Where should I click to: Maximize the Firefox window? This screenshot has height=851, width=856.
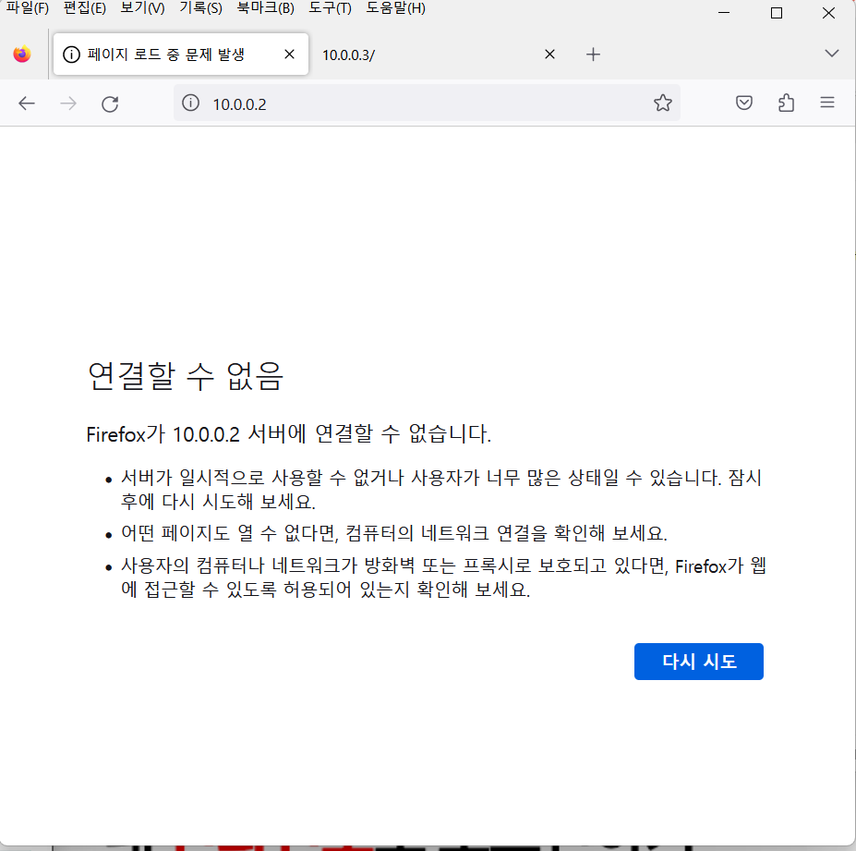[x=777, y=13]
